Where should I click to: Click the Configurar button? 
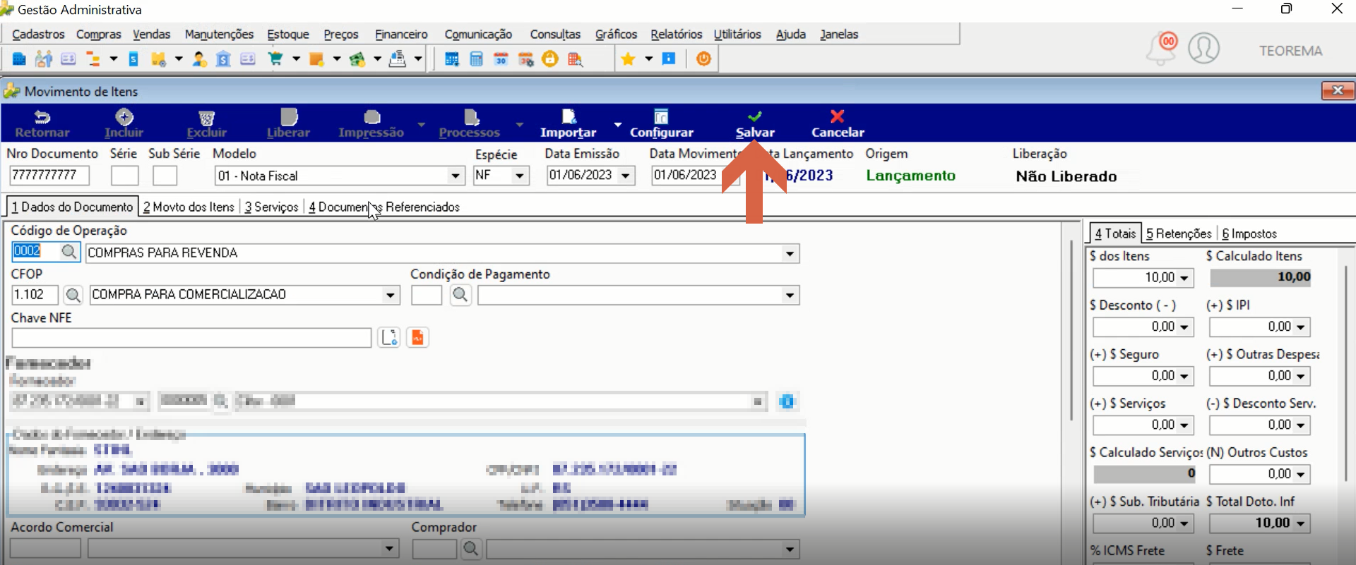point(662,123)
